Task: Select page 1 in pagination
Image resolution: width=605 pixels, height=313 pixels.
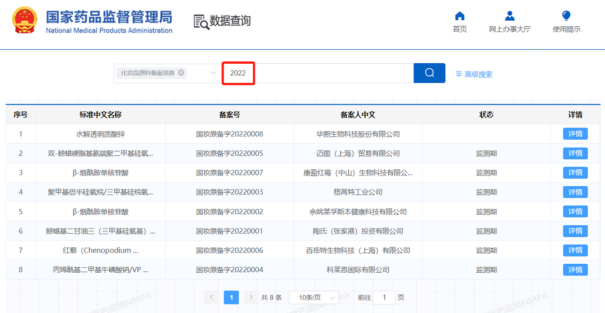Action: pos(231,297)
